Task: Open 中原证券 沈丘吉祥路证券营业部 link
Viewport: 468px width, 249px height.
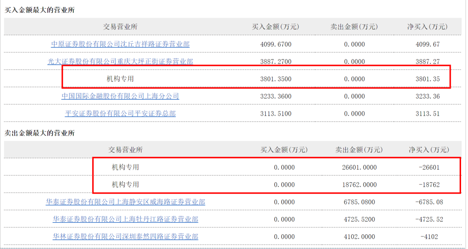Action: (x=120, y=44)
